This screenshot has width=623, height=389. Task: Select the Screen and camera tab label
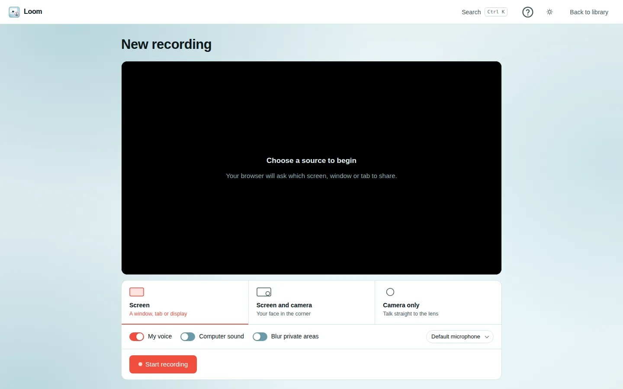tap(284, 305)
